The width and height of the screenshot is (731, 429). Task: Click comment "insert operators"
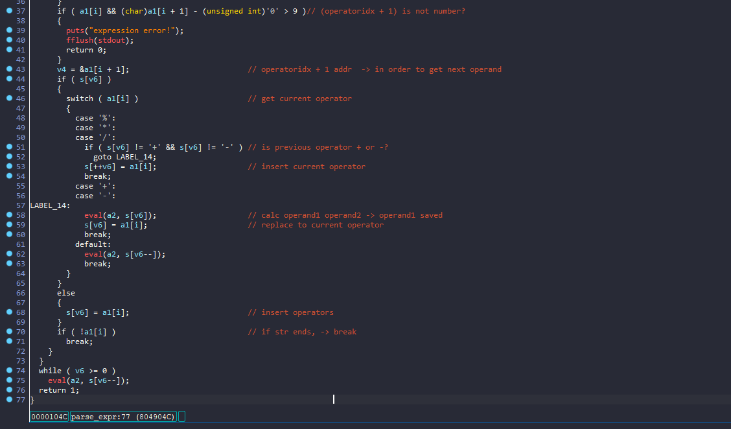(x=297, y=312)
